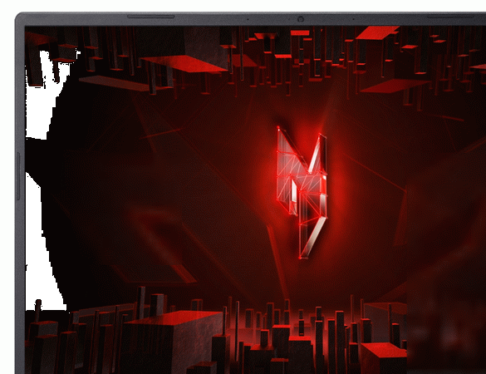Click the raised strip on top-left bezel
Viewport: 486px width, 374px height.
coord(151,17)
